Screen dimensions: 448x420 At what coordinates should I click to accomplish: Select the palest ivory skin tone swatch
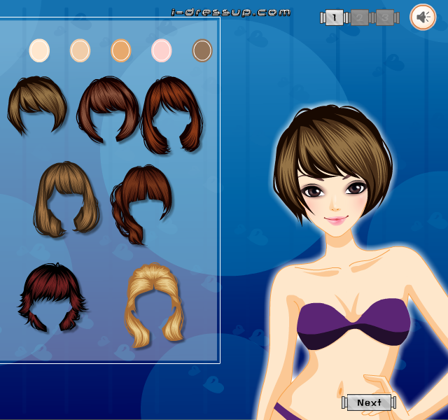coord(39,50)
